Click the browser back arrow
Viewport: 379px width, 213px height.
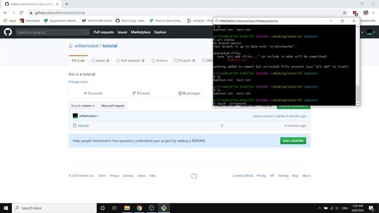[5, 13]
